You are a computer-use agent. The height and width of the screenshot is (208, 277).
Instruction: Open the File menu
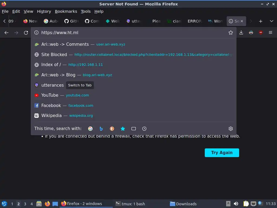click(x=5, y=11)
